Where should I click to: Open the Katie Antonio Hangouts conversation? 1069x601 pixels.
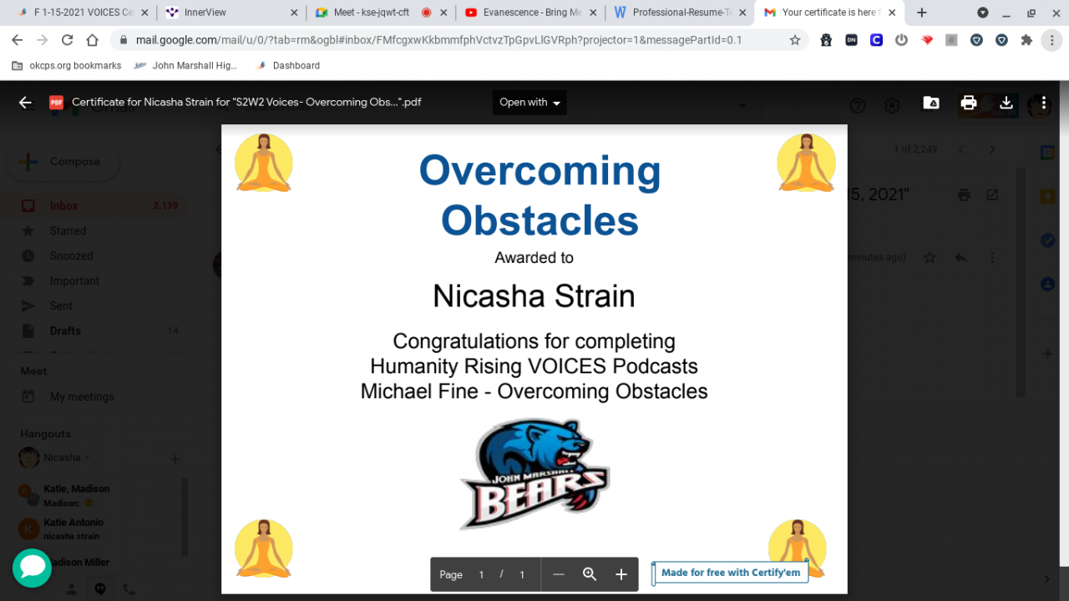(x=94, y=528)
